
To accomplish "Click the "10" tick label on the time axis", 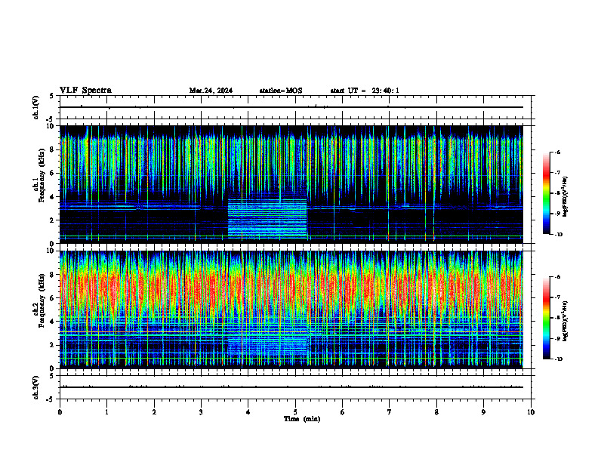I will point(531,412).
